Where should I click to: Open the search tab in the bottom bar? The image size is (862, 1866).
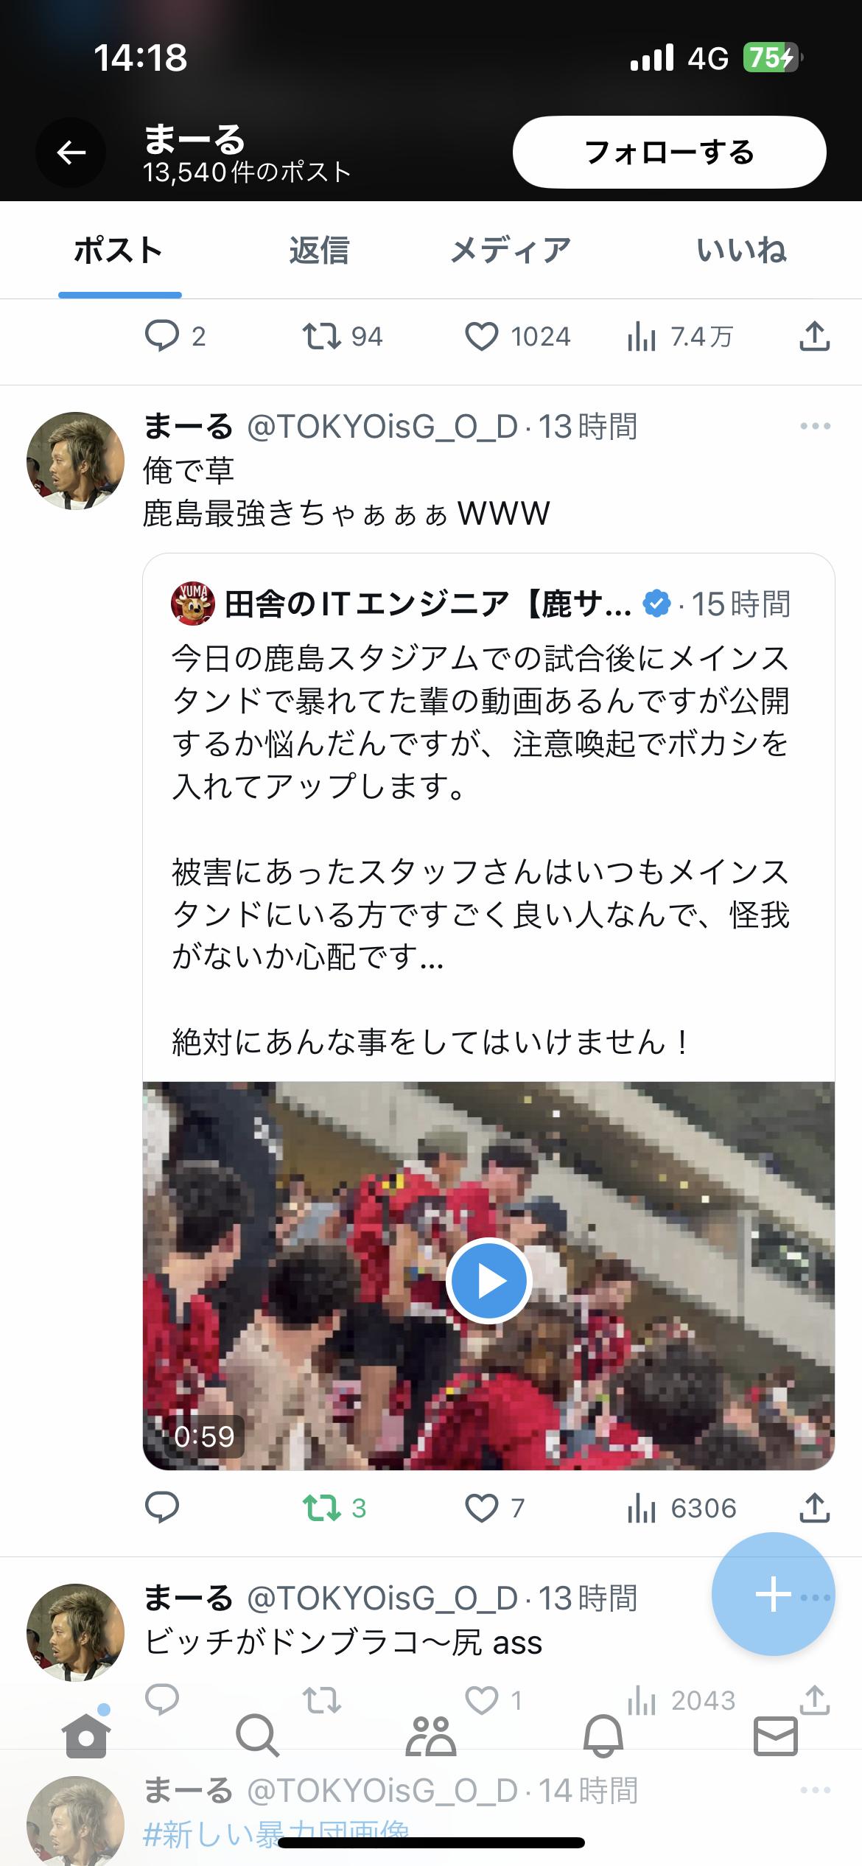coord(257,1735)
